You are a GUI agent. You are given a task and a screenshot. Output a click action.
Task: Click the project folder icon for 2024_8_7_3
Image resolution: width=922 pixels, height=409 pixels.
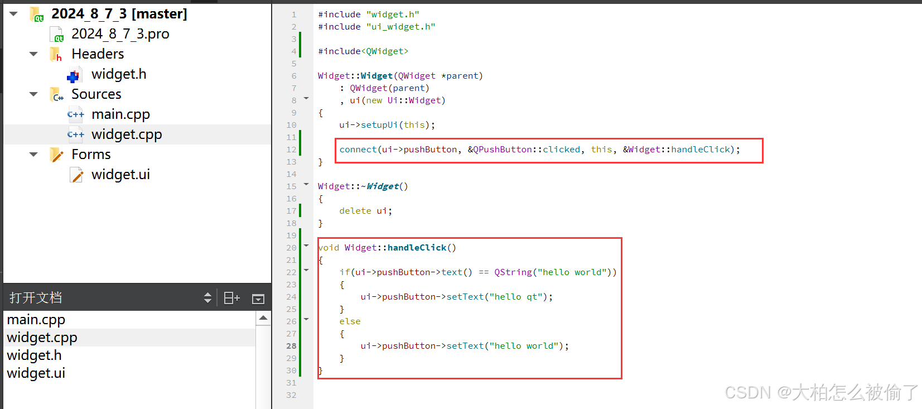click(37, 14)
